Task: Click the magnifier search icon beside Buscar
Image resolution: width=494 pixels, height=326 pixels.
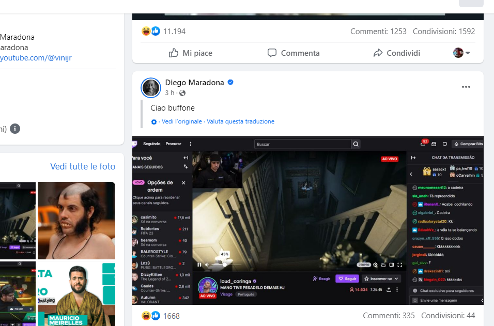Action: [356, 144]
